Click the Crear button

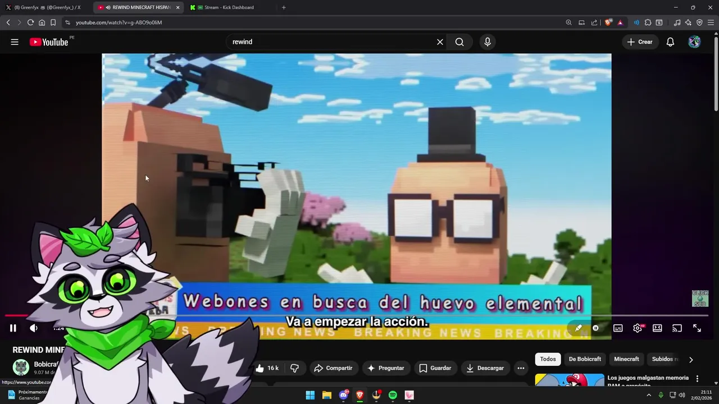click(640, 42)
